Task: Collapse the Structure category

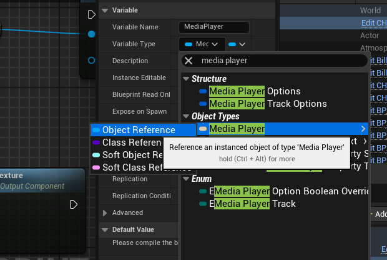Action: (185, 79)
